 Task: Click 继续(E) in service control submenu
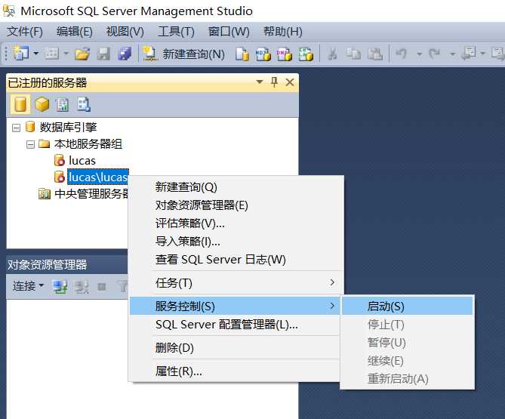pos(408,360)
